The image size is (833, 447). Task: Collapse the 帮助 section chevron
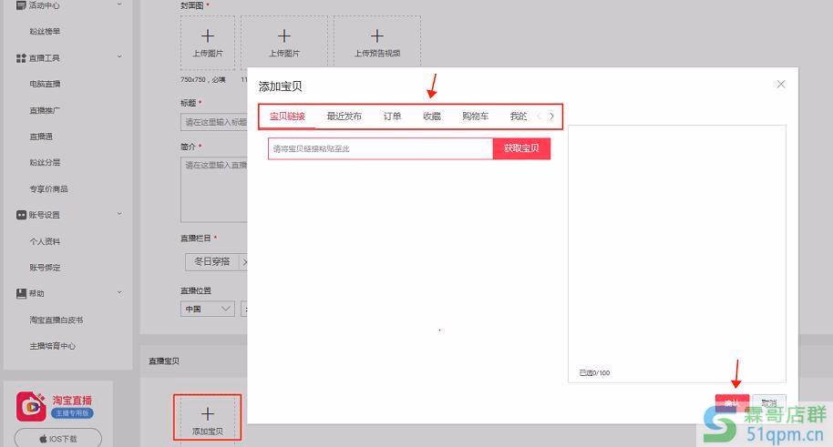[119, 292]
